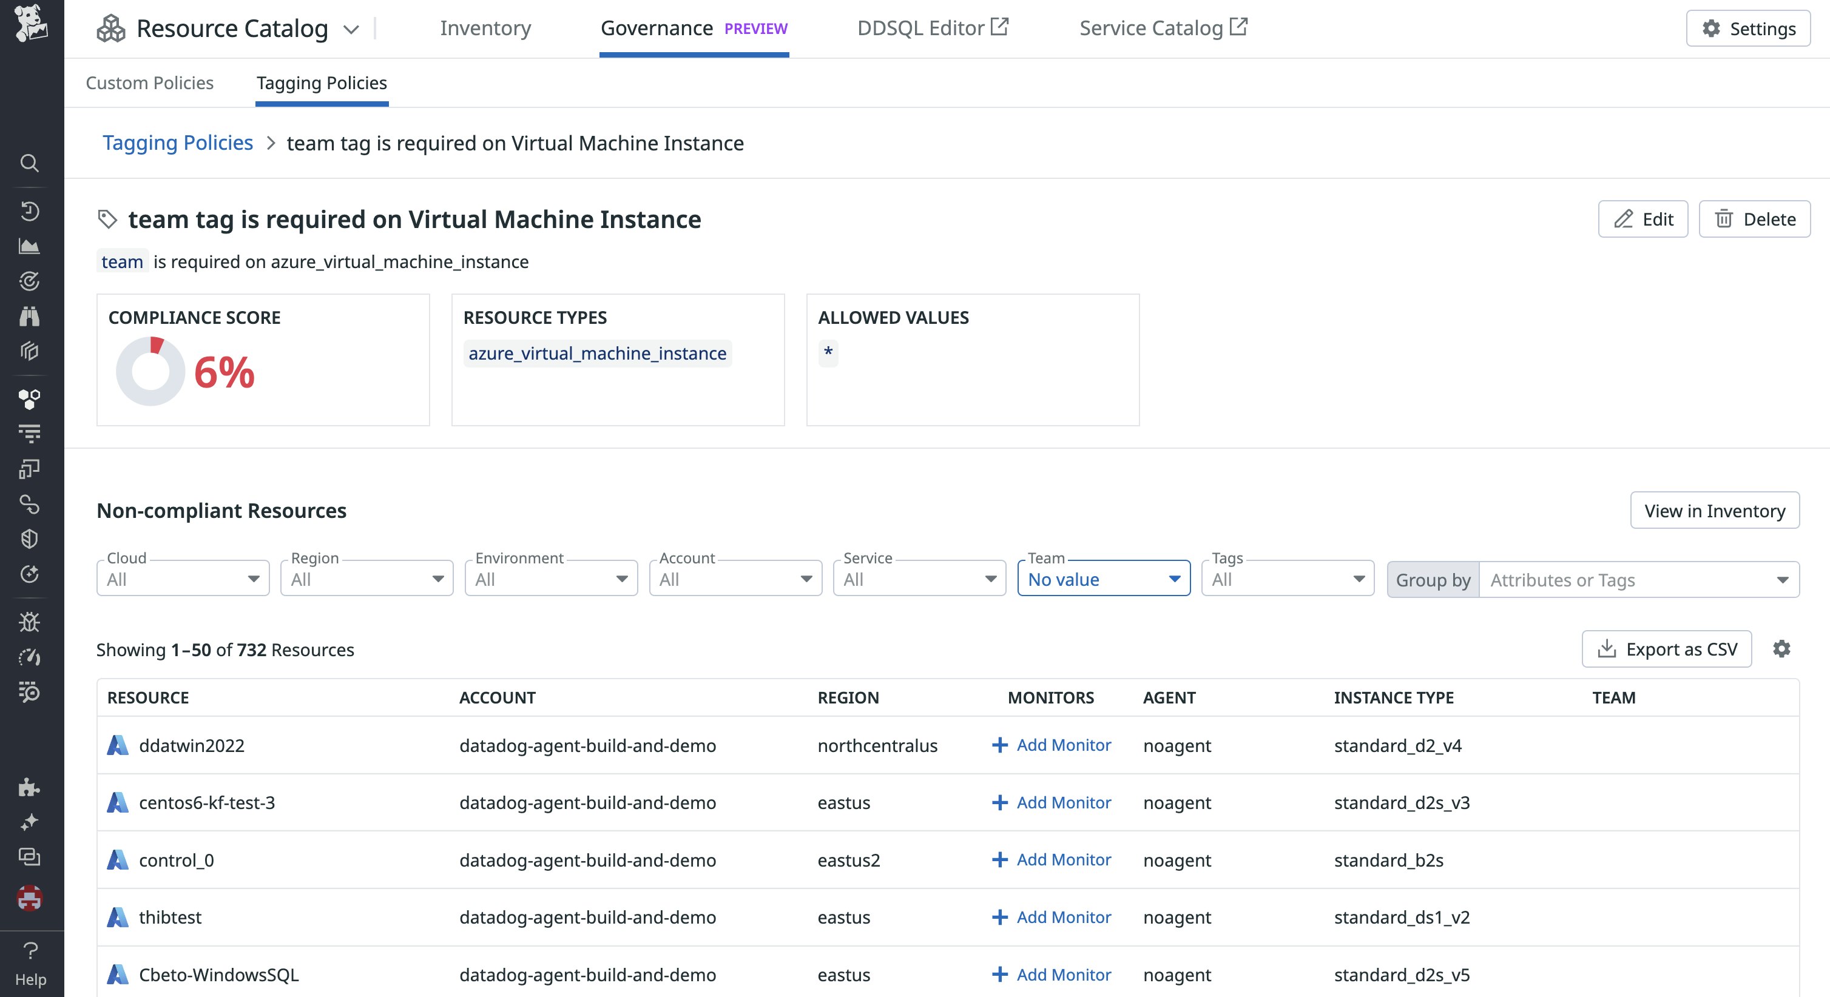Open the bug icon in sidebar
Viewport: 1830px width, 997px height.
[29, 622]
